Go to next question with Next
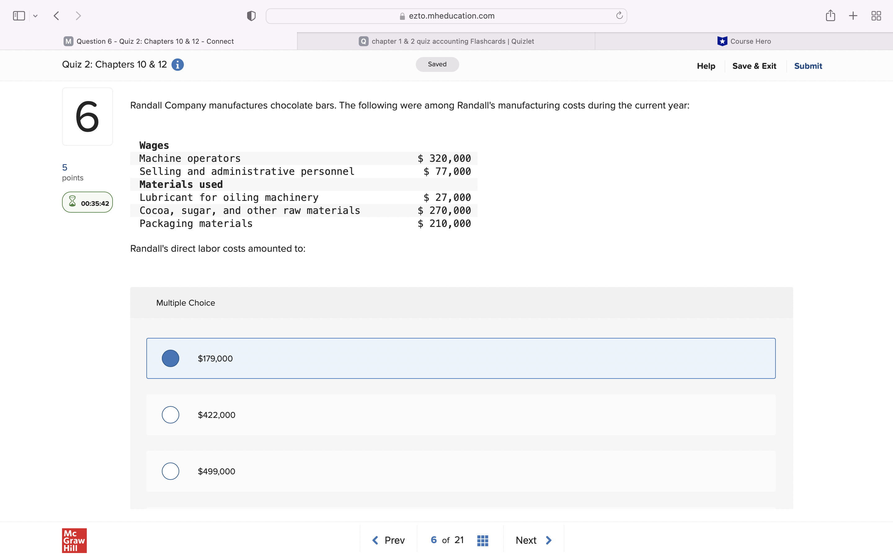Viewport: 893px width, 558px height. pyautogui.click(x=533, y=540)
